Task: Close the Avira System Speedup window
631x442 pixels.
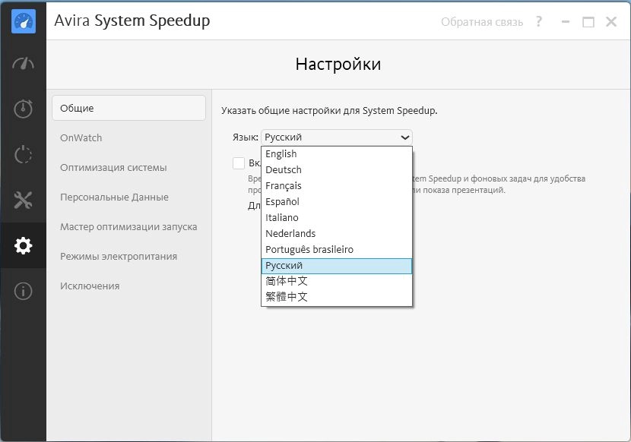Action: [x=611, y=22]
